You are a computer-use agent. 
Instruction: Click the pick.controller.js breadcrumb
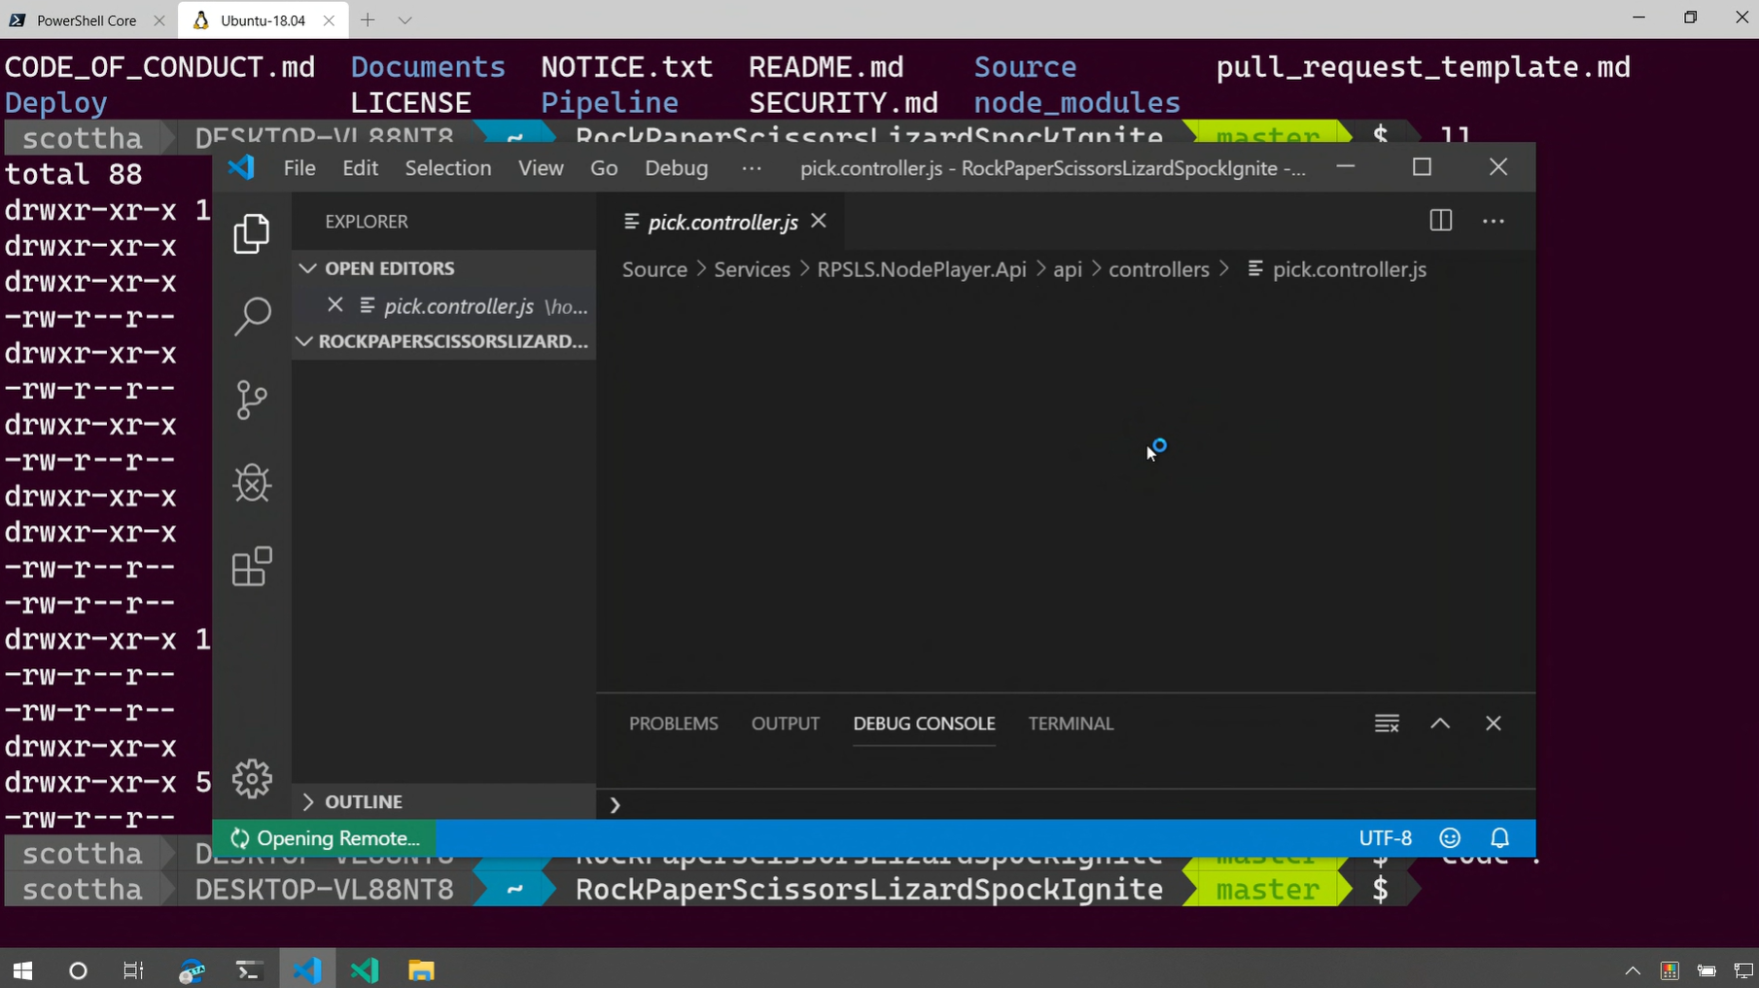click(x=1349, y=269)
